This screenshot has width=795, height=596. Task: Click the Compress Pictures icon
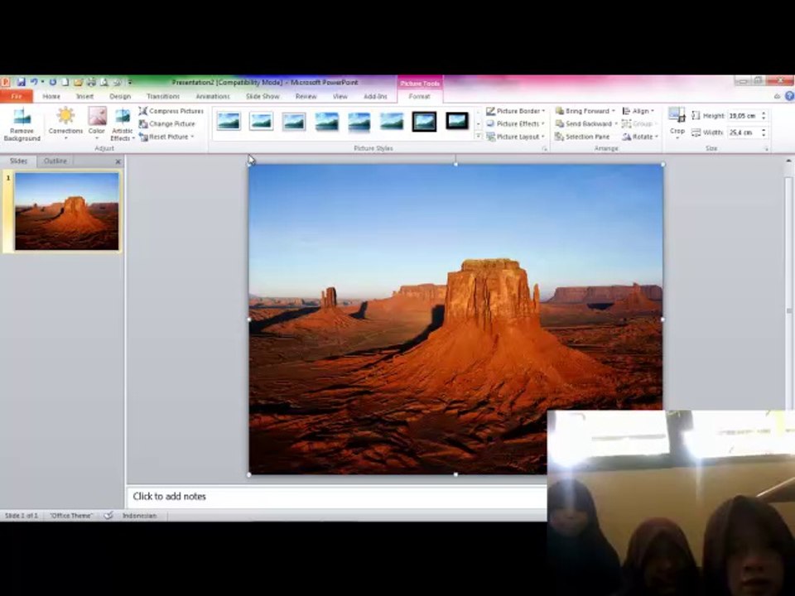(143, 111)
